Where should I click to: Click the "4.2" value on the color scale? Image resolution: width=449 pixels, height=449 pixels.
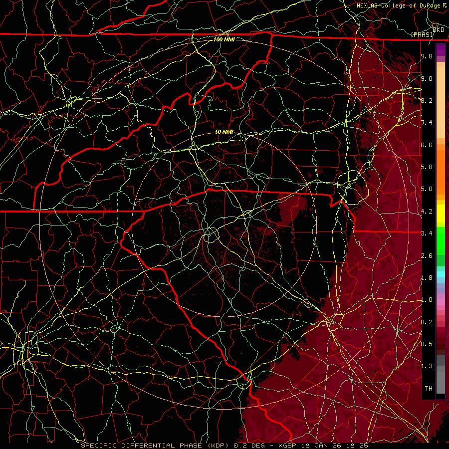[427, 211]
